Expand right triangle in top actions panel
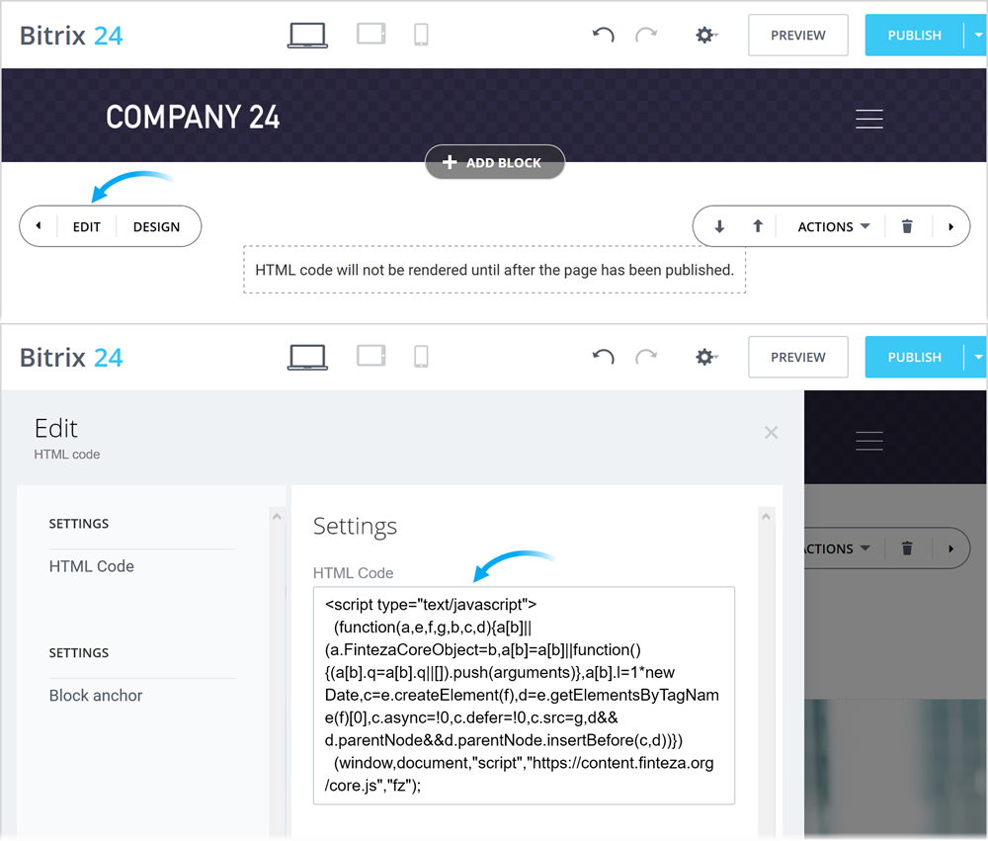The image size is (988, 841). coord(951,226)
